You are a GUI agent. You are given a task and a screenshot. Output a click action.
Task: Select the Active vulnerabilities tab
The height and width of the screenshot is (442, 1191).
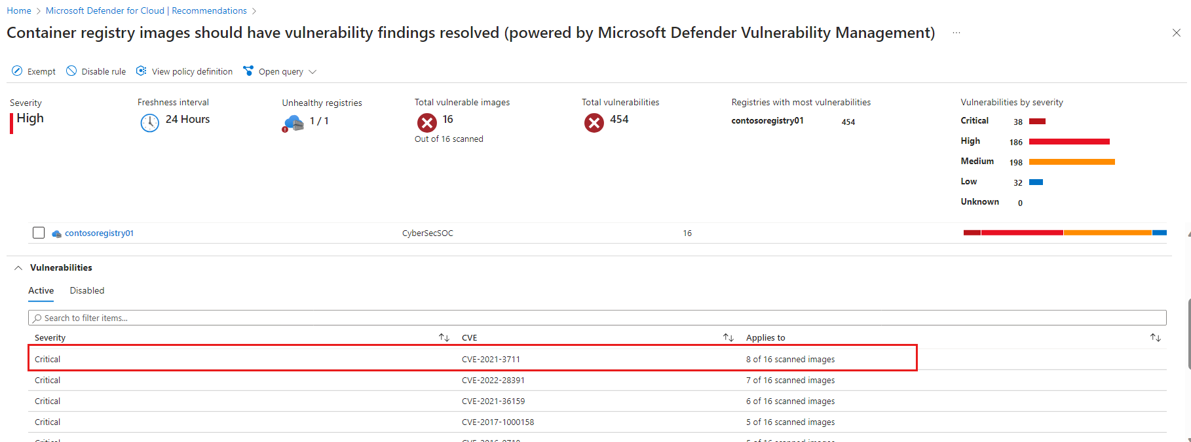pyautogui.click(x=41, y=291)
